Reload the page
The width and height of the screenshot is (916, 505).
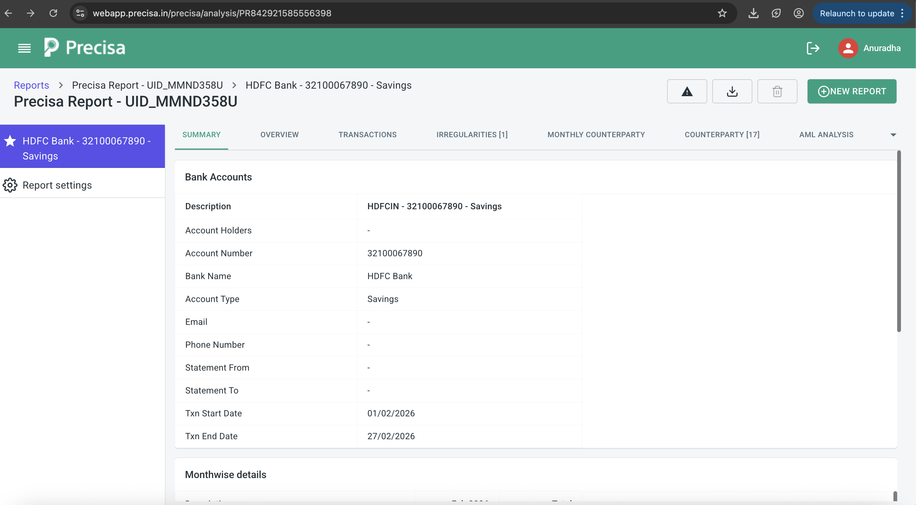(x=53, y=13)
